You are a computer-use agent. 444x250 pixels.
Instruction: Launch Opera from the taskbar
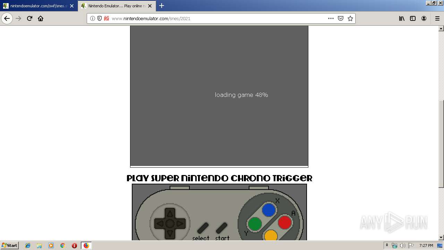click(x=74, y=245)
